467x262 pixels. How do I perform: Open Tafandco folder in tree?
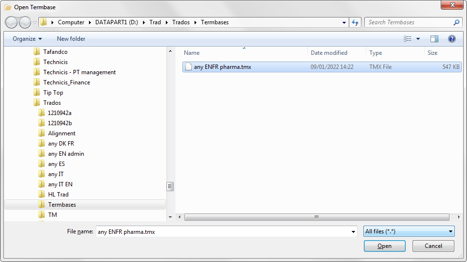[55, 52]
